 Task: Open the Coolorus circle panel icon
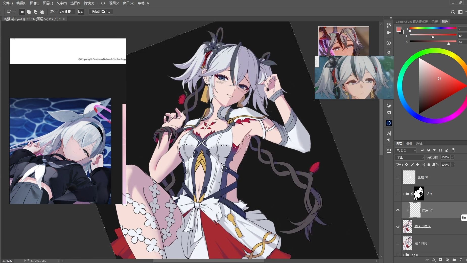coord(389,123)
